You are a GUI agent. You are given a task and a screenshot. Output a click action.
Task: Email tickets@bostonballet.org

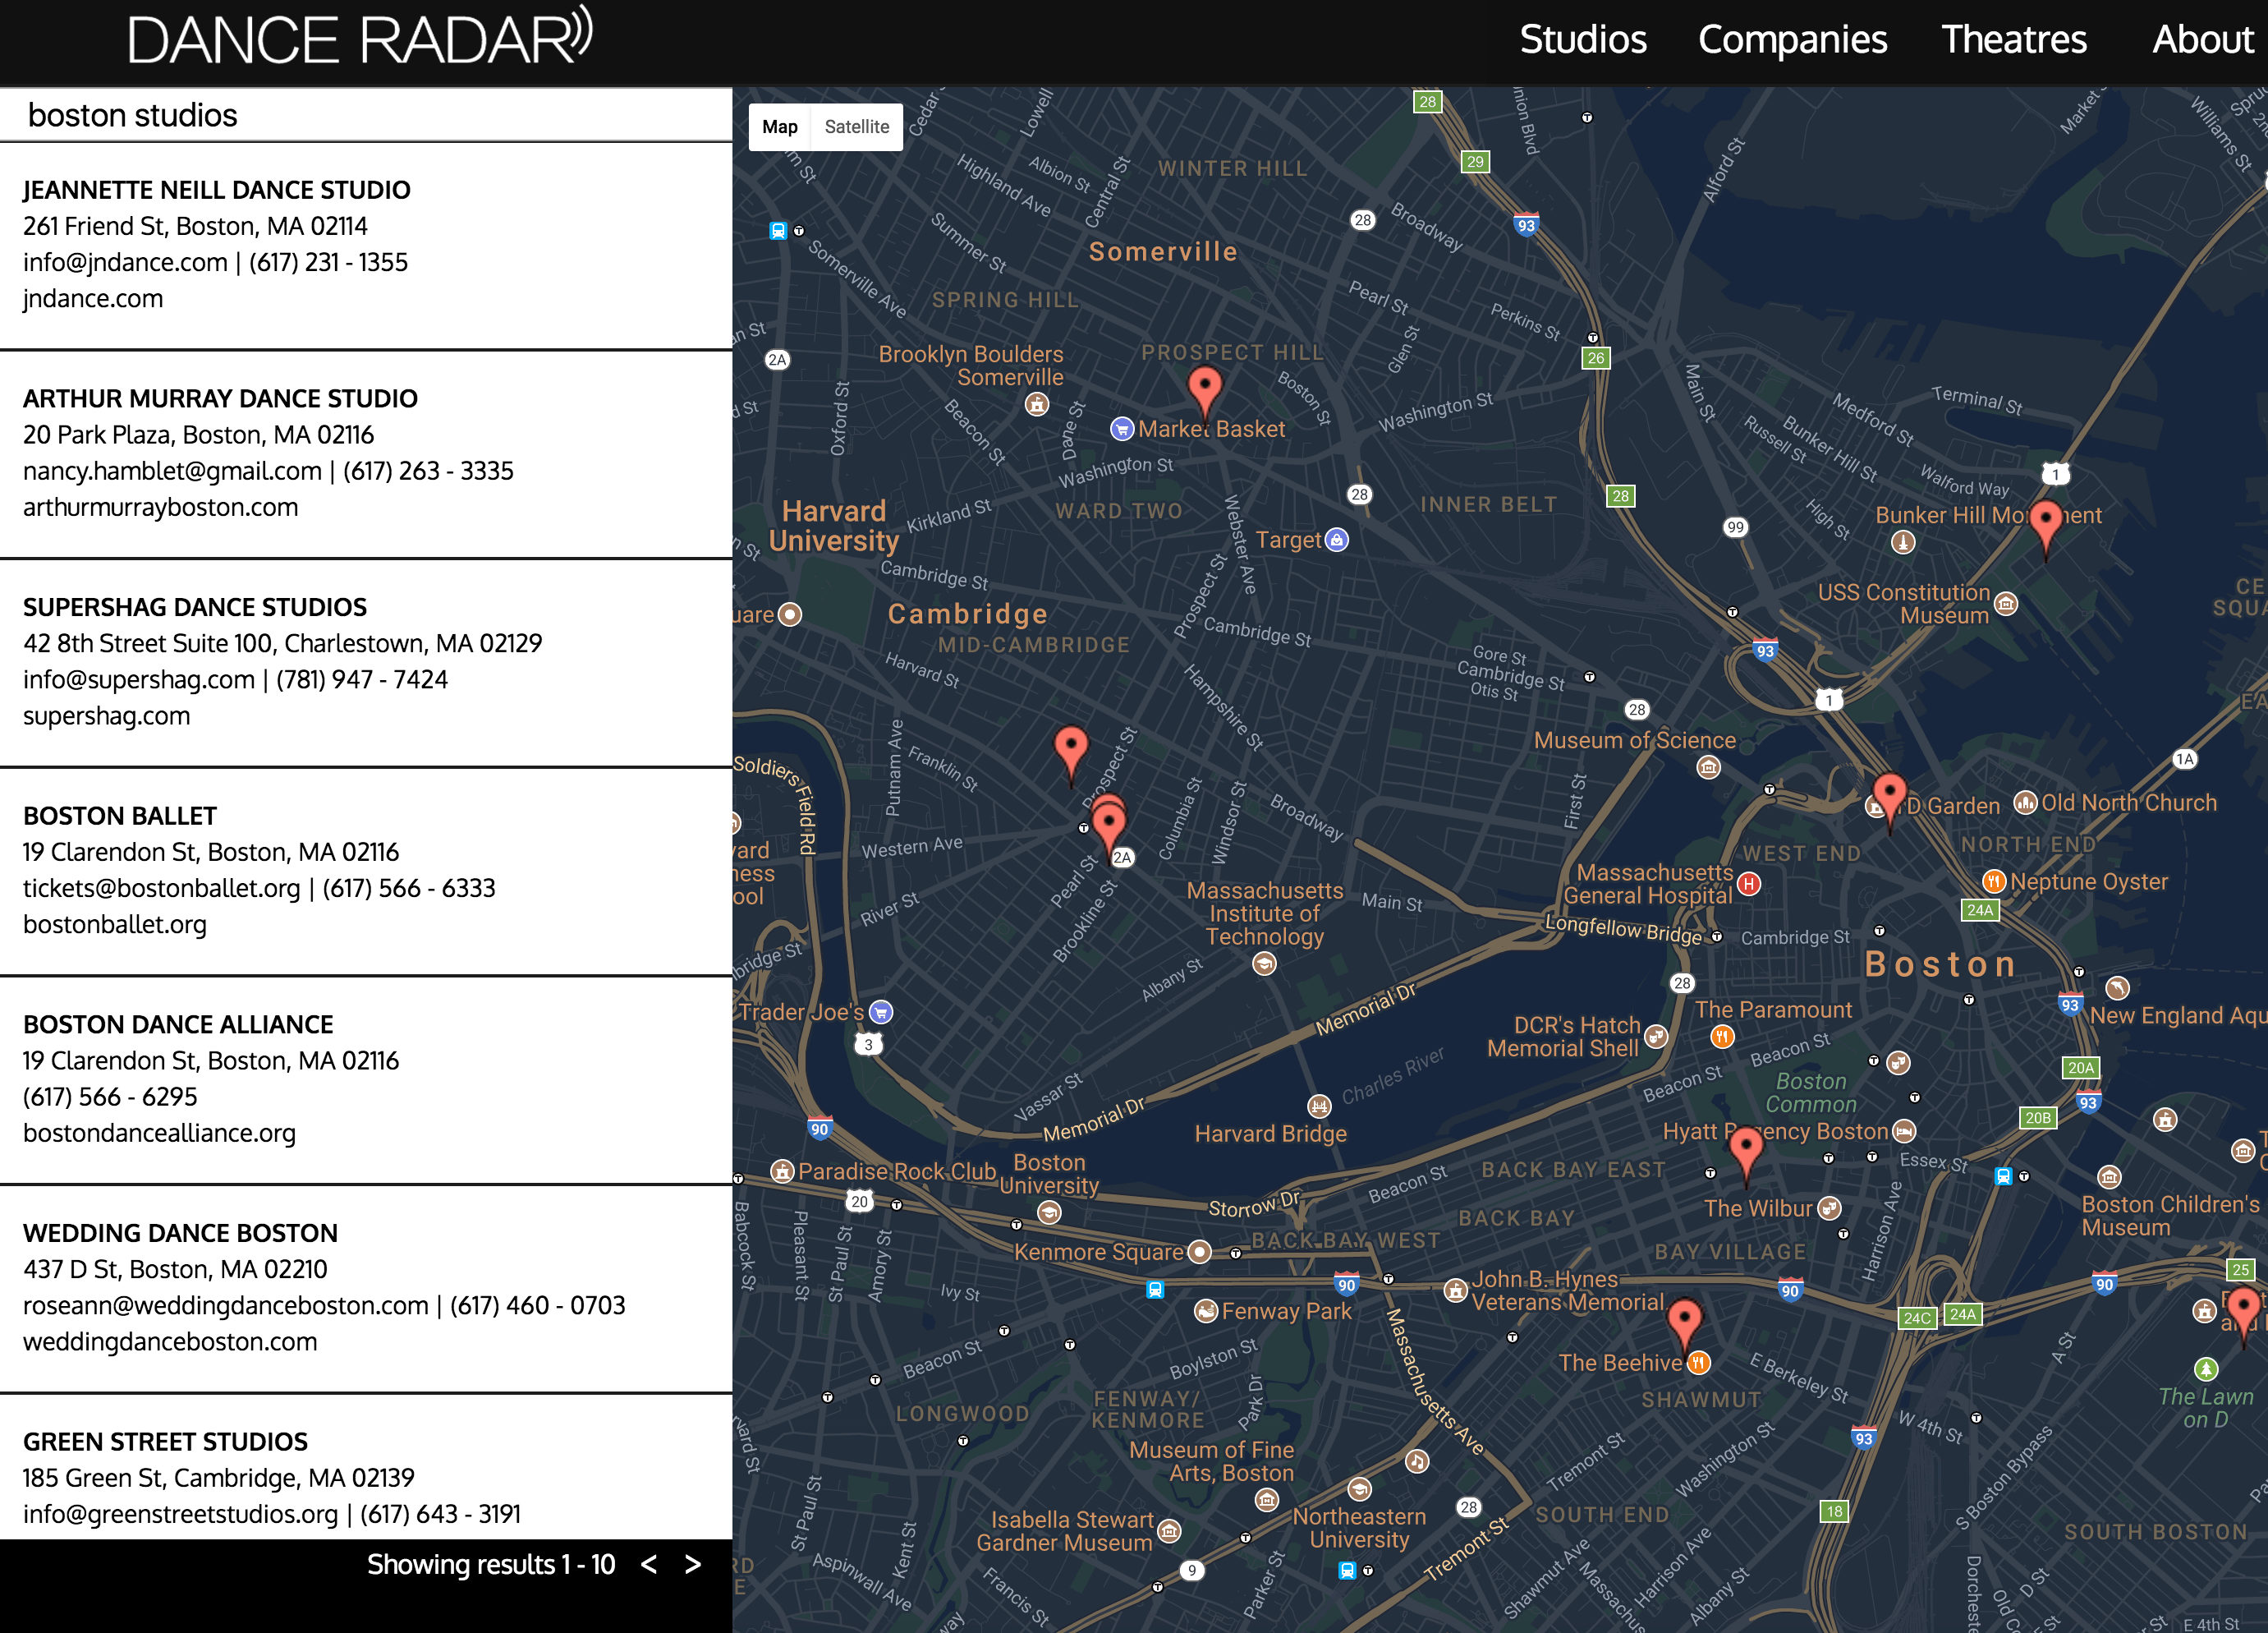coord(161,889)
